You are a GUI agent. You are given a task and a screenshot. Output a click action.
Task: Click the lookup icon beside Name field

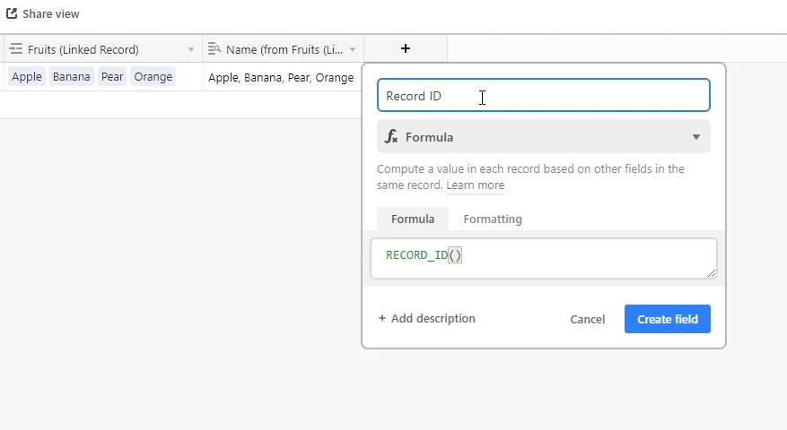[214, 48]
